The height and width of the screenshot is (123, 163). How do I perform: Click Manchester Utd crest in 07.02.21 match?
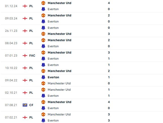click(x=43, y=114)
